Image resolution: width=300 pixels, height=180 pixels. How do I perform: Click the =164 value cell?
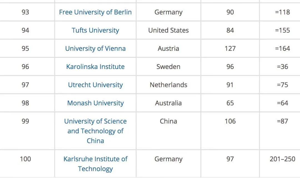(x=282, y=48)
